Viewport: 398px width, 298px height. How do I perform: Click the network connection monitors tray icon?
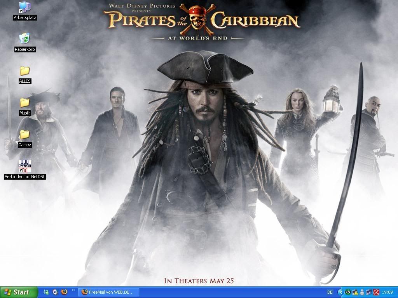[x=369, y=292]
